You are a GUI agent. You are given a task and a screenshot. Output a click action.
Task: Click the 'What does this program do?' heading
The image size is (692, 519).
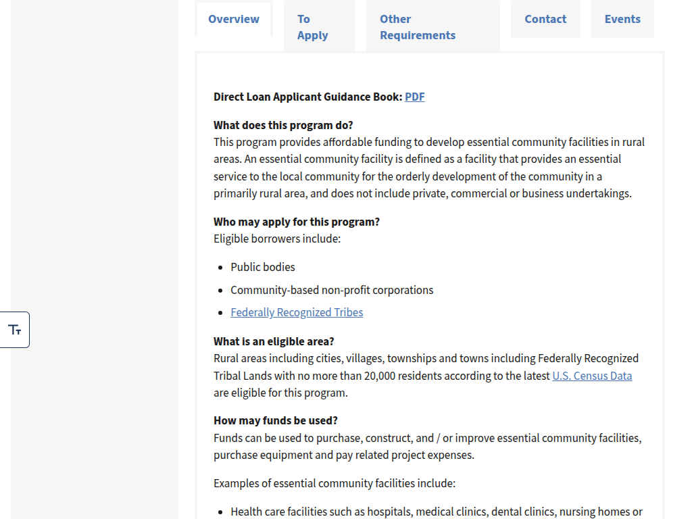[283, 125]
